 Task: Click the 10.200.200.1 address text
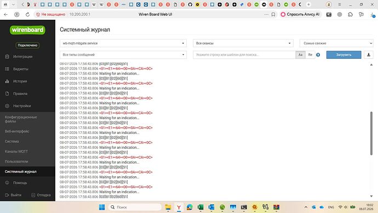click(x=80, y=14)
